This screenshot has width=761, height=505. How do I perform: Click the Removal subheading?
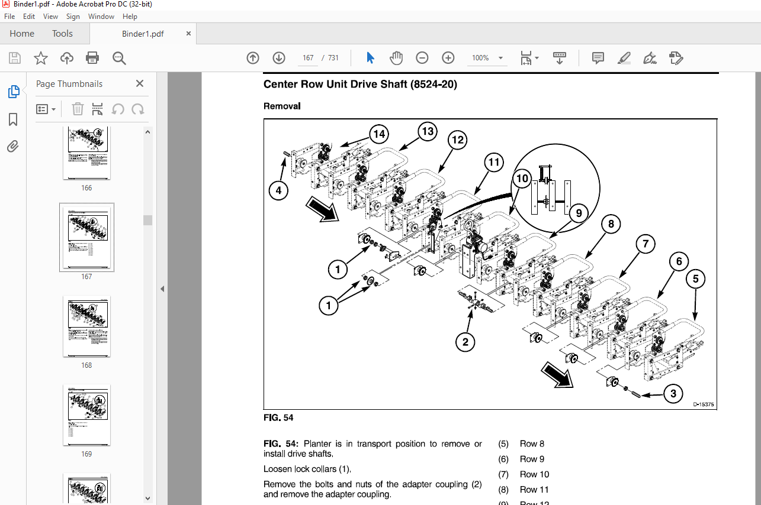282,106
